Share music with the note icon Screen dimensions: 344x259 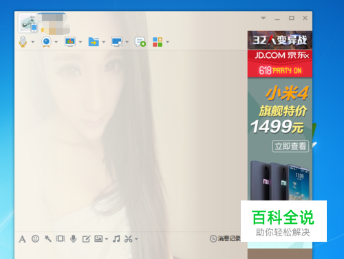(116, 239)
